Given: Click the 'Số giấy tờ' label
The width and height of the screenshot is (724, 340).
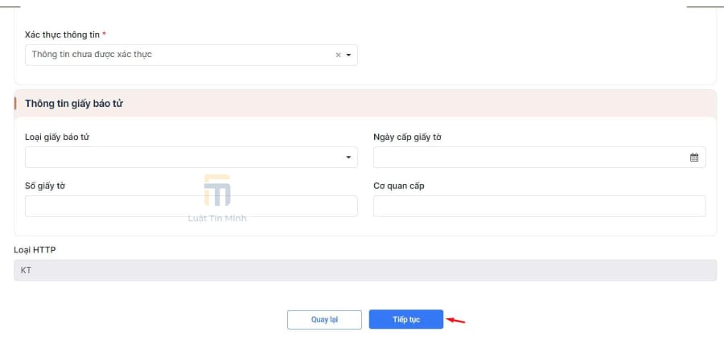Looking at the screenshot, I should (45, 186).
